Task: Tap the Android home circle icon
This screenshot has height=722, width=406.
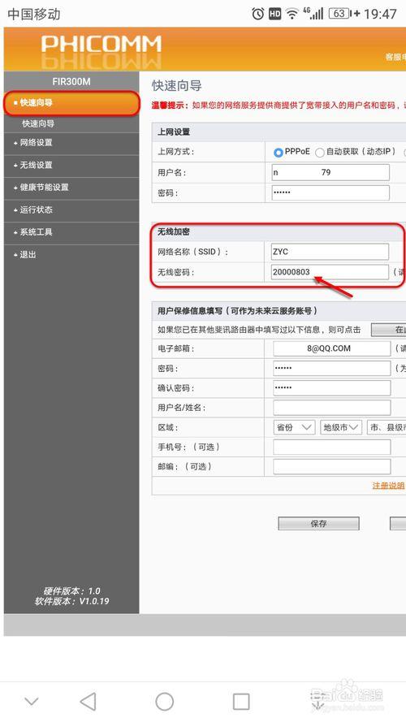Action: pos(164,702)
